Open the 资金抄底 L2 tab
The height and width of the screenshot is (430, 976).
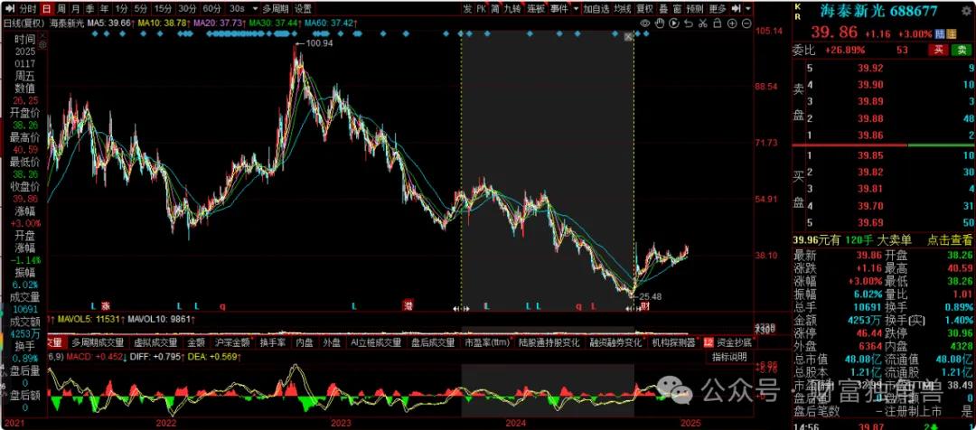(x=727, y=342)
